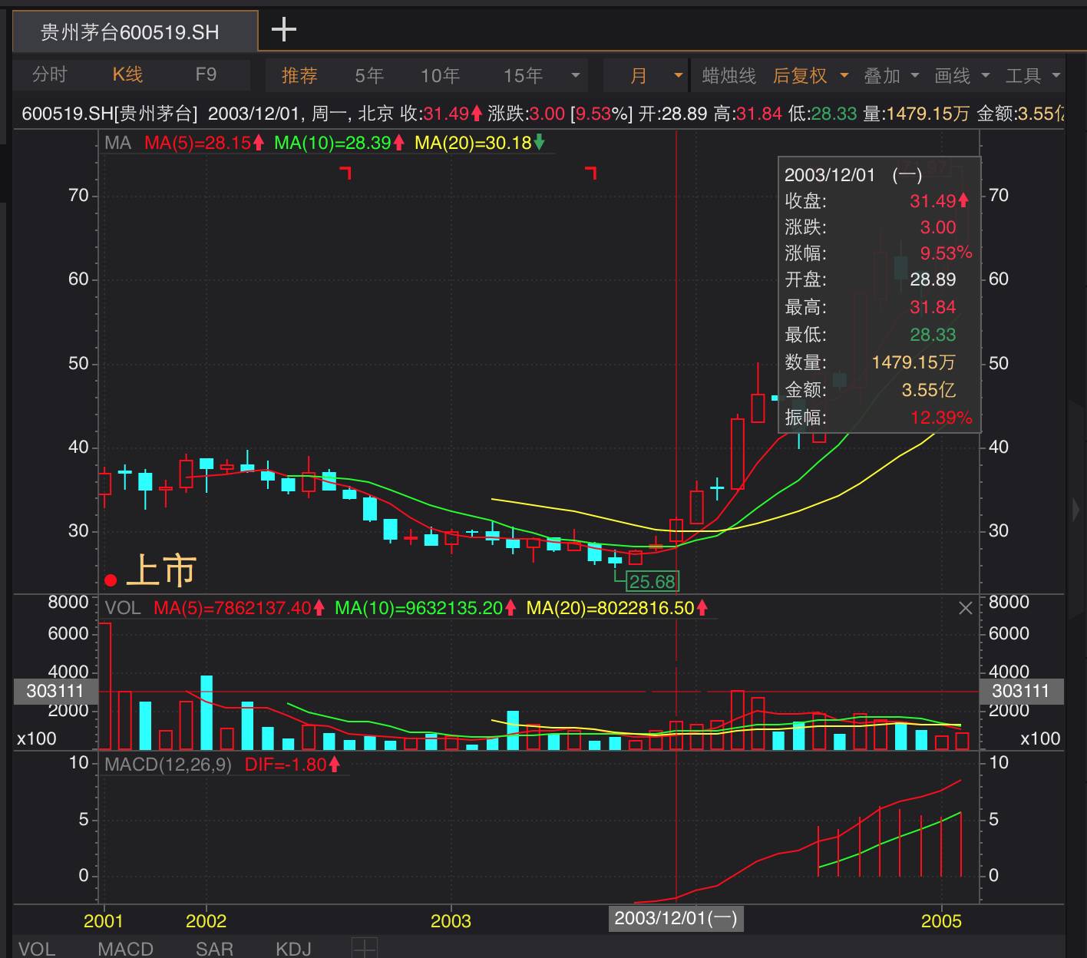
Task: Click the VOL MA(10)=9632135.20 label
Action: coord(425,608)
